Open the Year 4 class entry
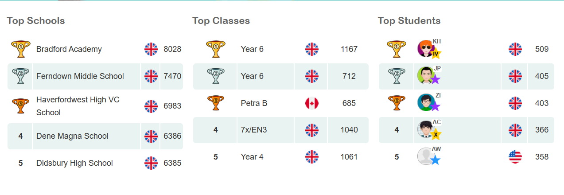 pyautogui.click(x=252, y=157)
